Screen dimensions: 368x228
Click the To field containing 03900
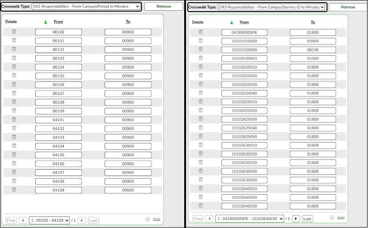click(313, 41)
